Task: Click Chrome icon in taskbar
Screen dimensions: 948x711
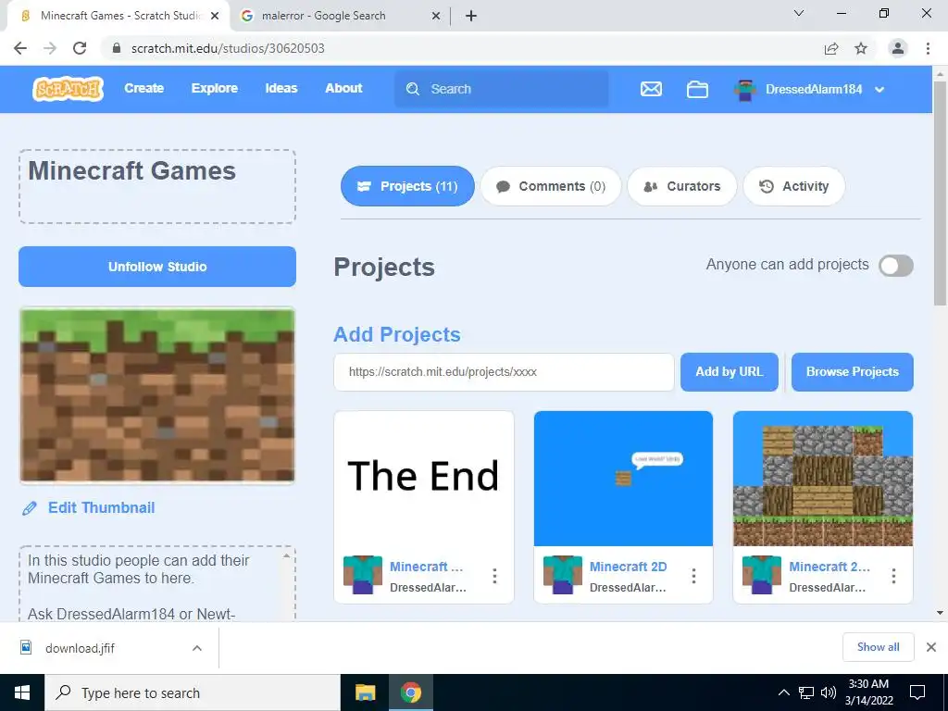Action: point(410,692)
